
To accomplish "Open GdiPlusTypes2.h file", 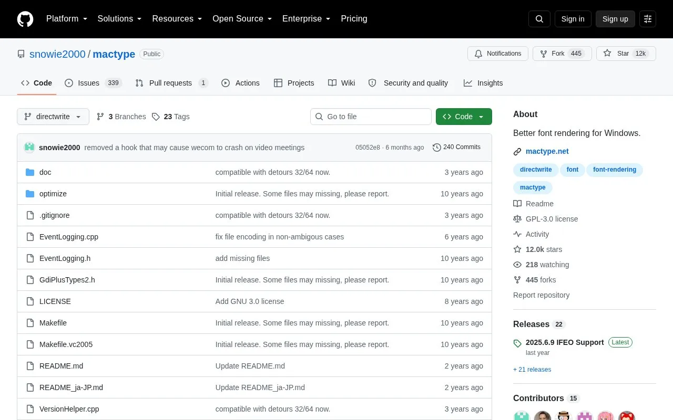I will click(67, 280).
